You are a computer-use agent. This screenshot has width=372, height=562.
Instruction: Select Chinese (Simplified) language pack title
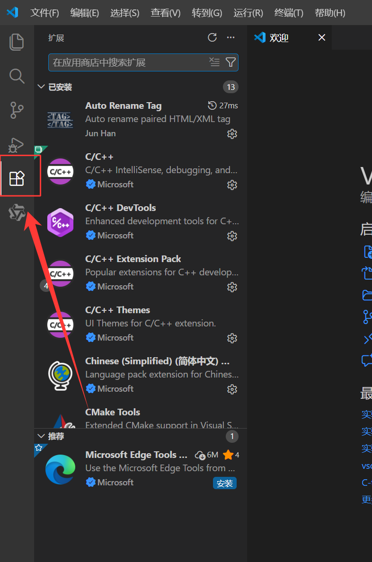pos(158,361)
